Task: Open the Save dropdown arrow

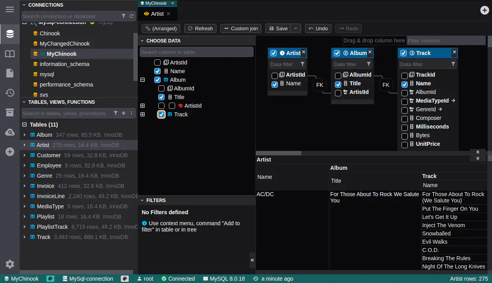Action: 296,28
